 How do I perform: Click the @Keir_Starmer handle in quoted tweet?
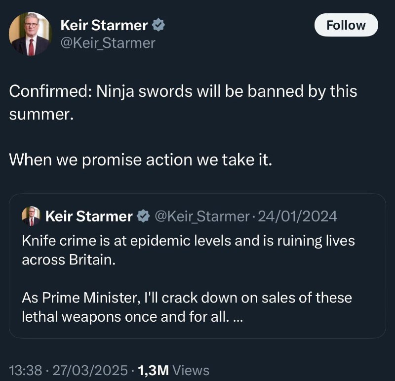(202, 216)
